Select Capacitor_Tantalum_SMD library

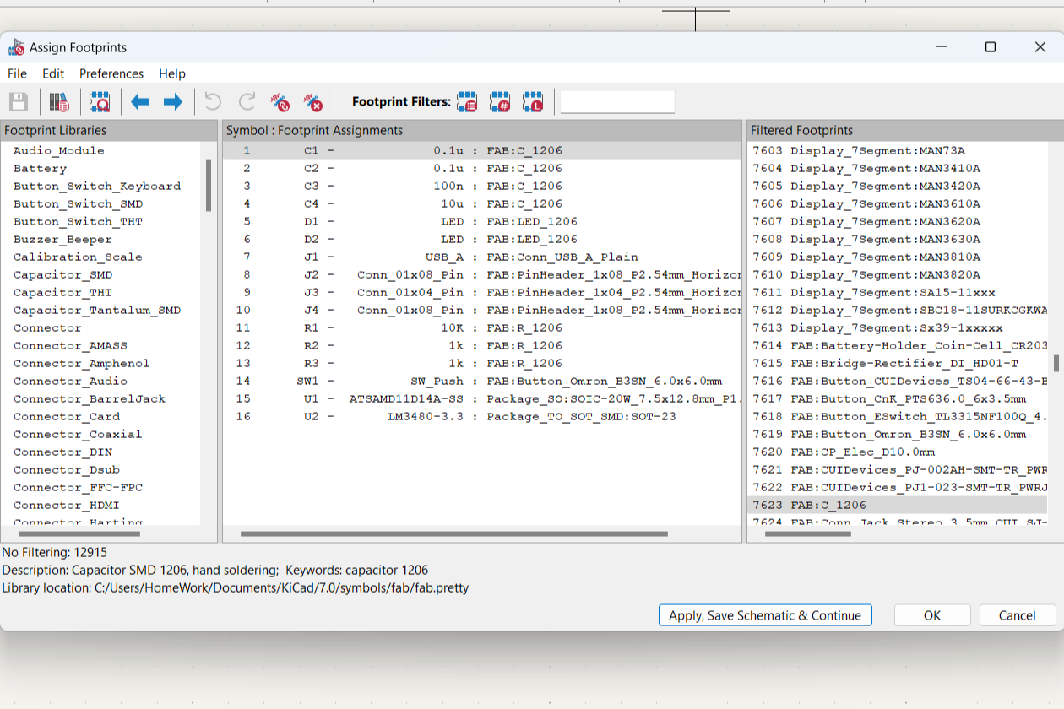97,310
